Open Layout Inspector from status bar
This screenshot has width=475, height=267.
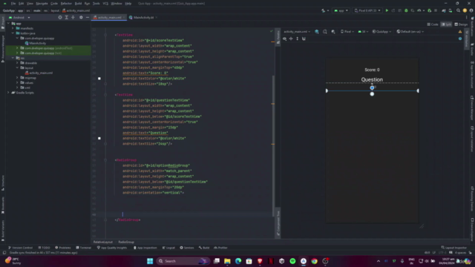[x=453, y=248]
